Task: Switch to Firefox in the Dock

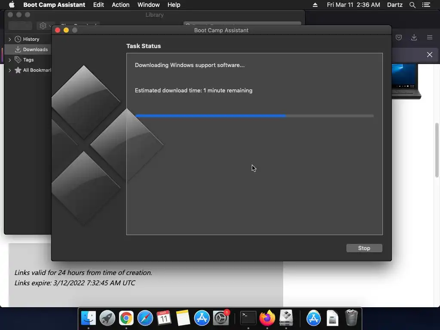Action: pyautogui.click(x=267, y=318)
